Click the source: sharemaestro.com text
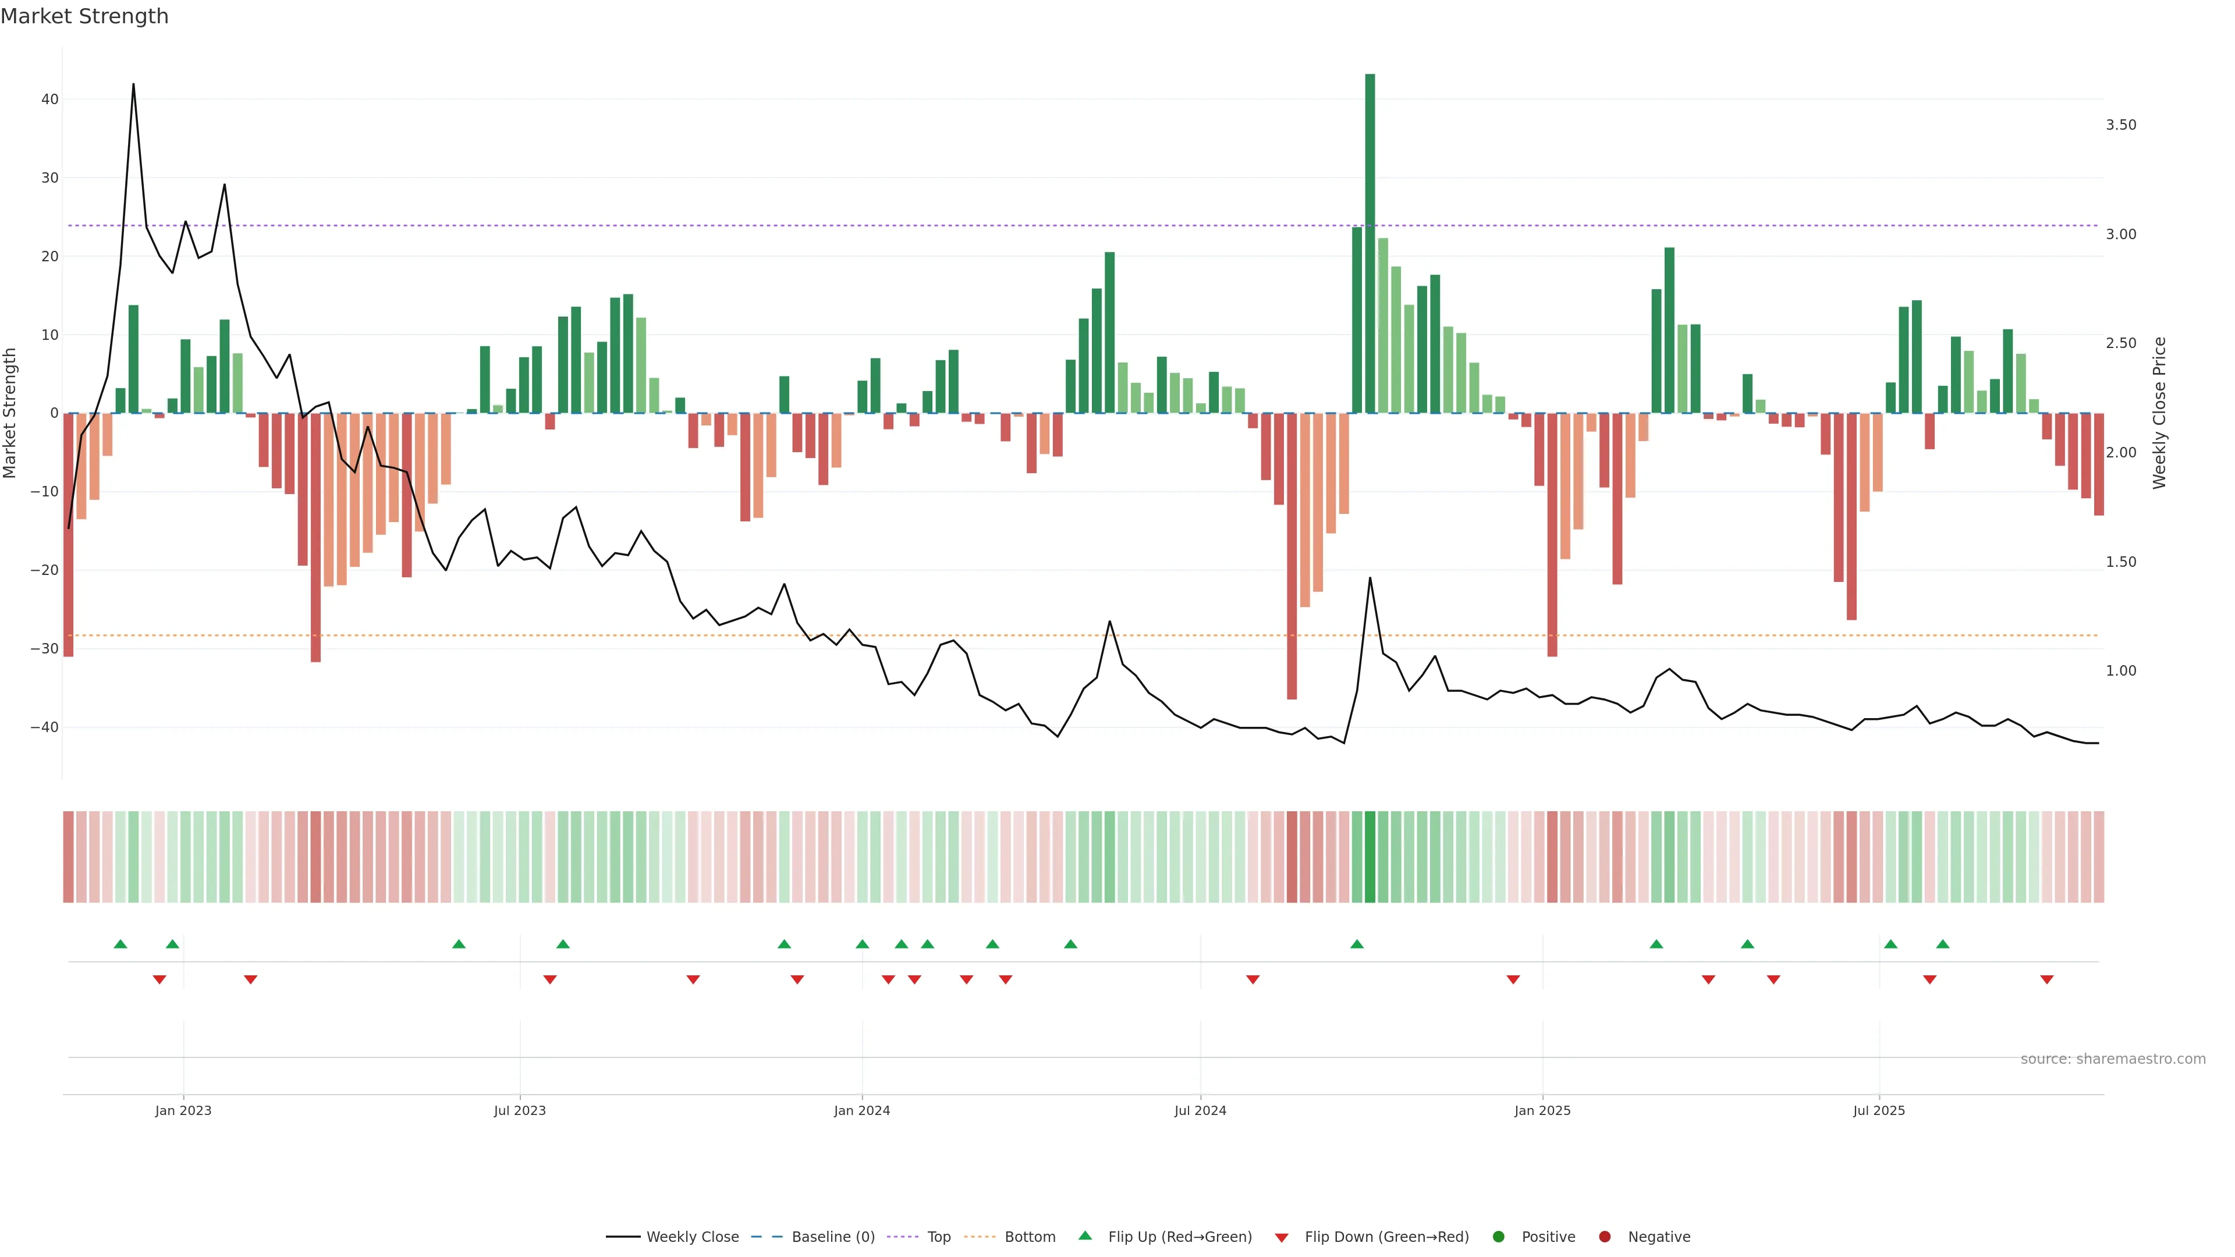The height and width of the screenshot is (1257, 2235). (x=2113, y=1059)
